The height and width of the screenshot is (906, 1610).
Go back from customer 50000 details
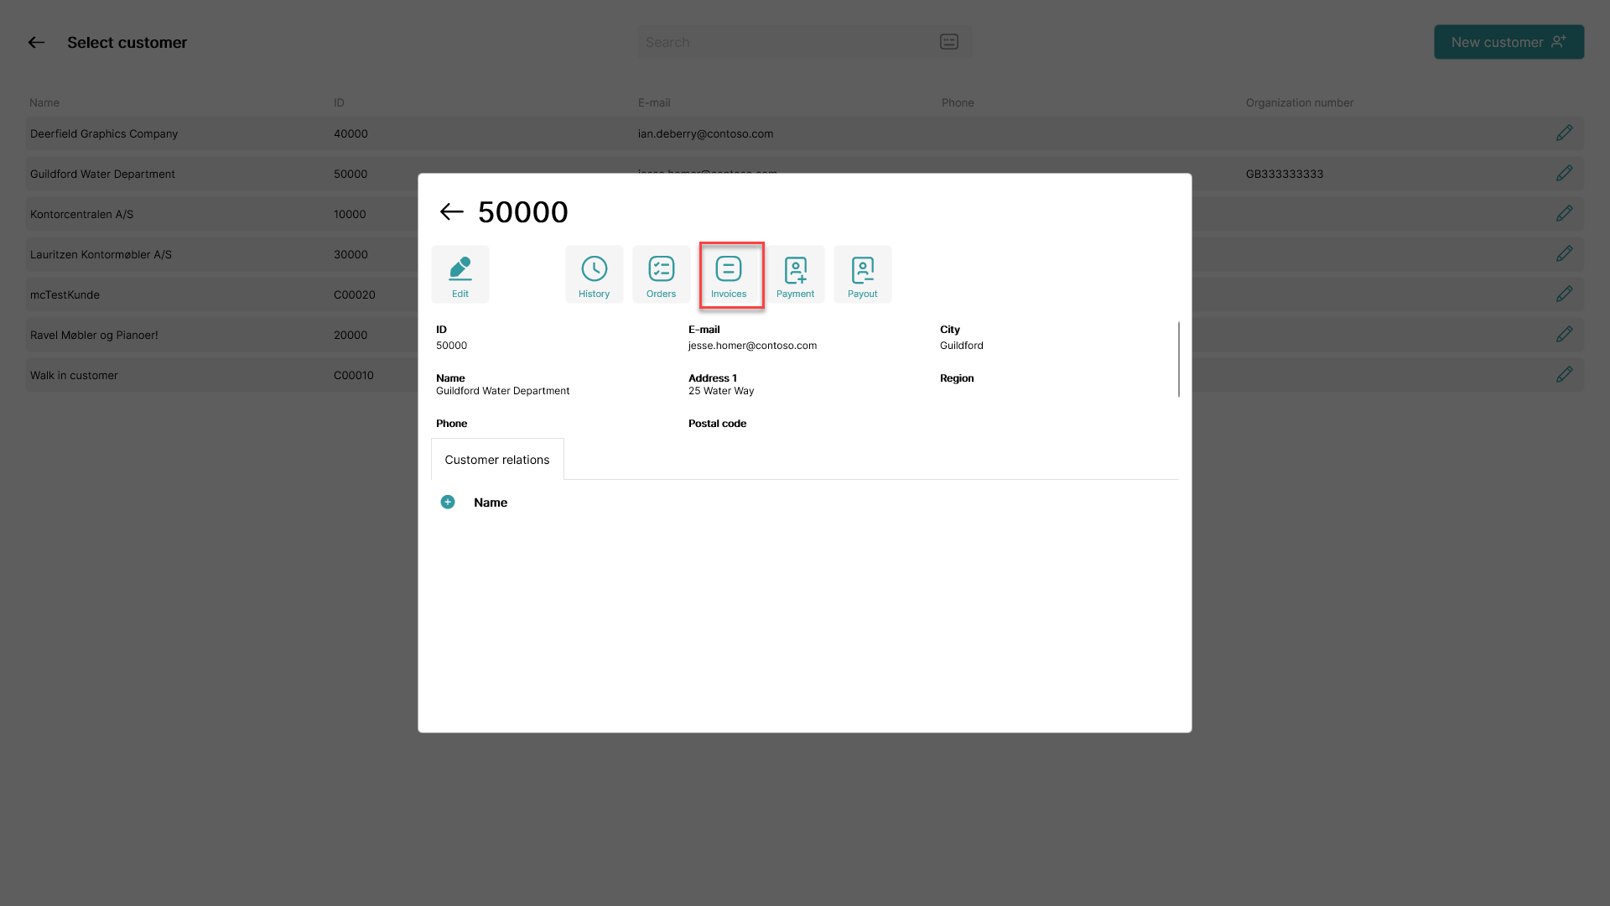(x=452, y=212)
